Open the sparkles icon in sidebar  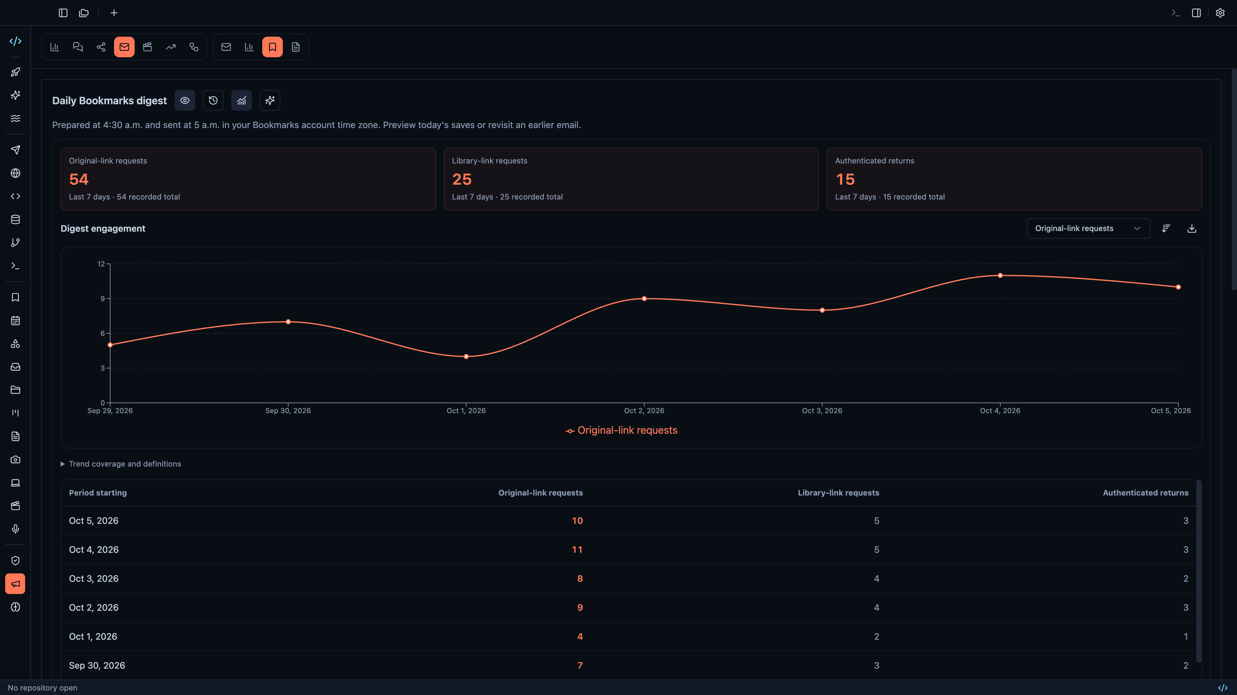[15, 95]
